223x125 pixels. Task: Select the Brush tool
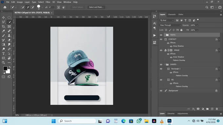(3, 36)
